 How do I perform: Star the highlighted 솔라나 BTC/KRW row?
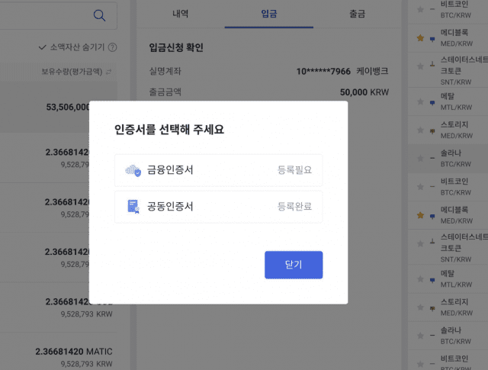point(420,158)
